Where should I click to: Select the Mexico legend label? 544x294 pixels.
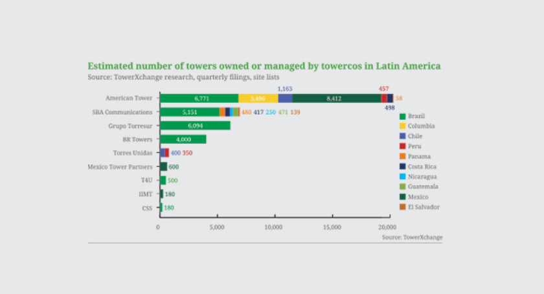(418, 197)
